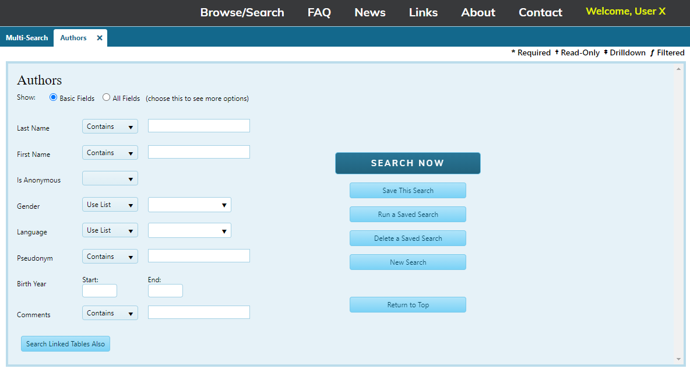Click Run a Saved Search button
The image size is (690, 372).
point(407,215)
